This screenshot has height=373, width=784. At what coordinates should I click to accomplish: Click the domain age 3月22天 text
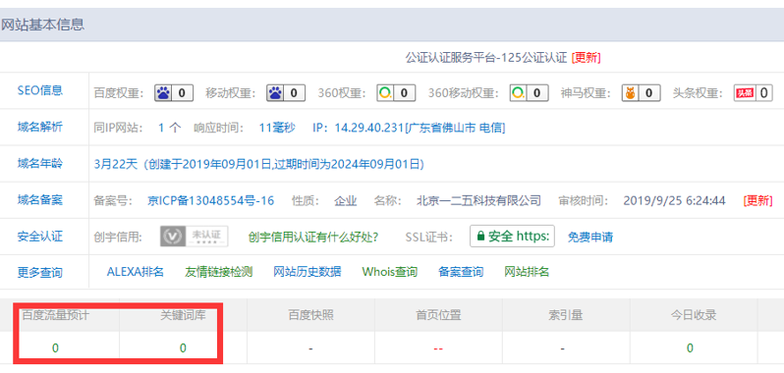pyautogui.click(x=116, y=164)
